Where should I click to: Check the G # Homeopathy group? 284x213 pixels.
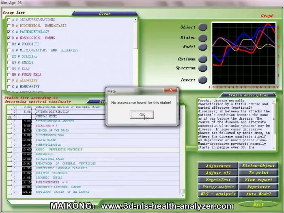(9, 87)
